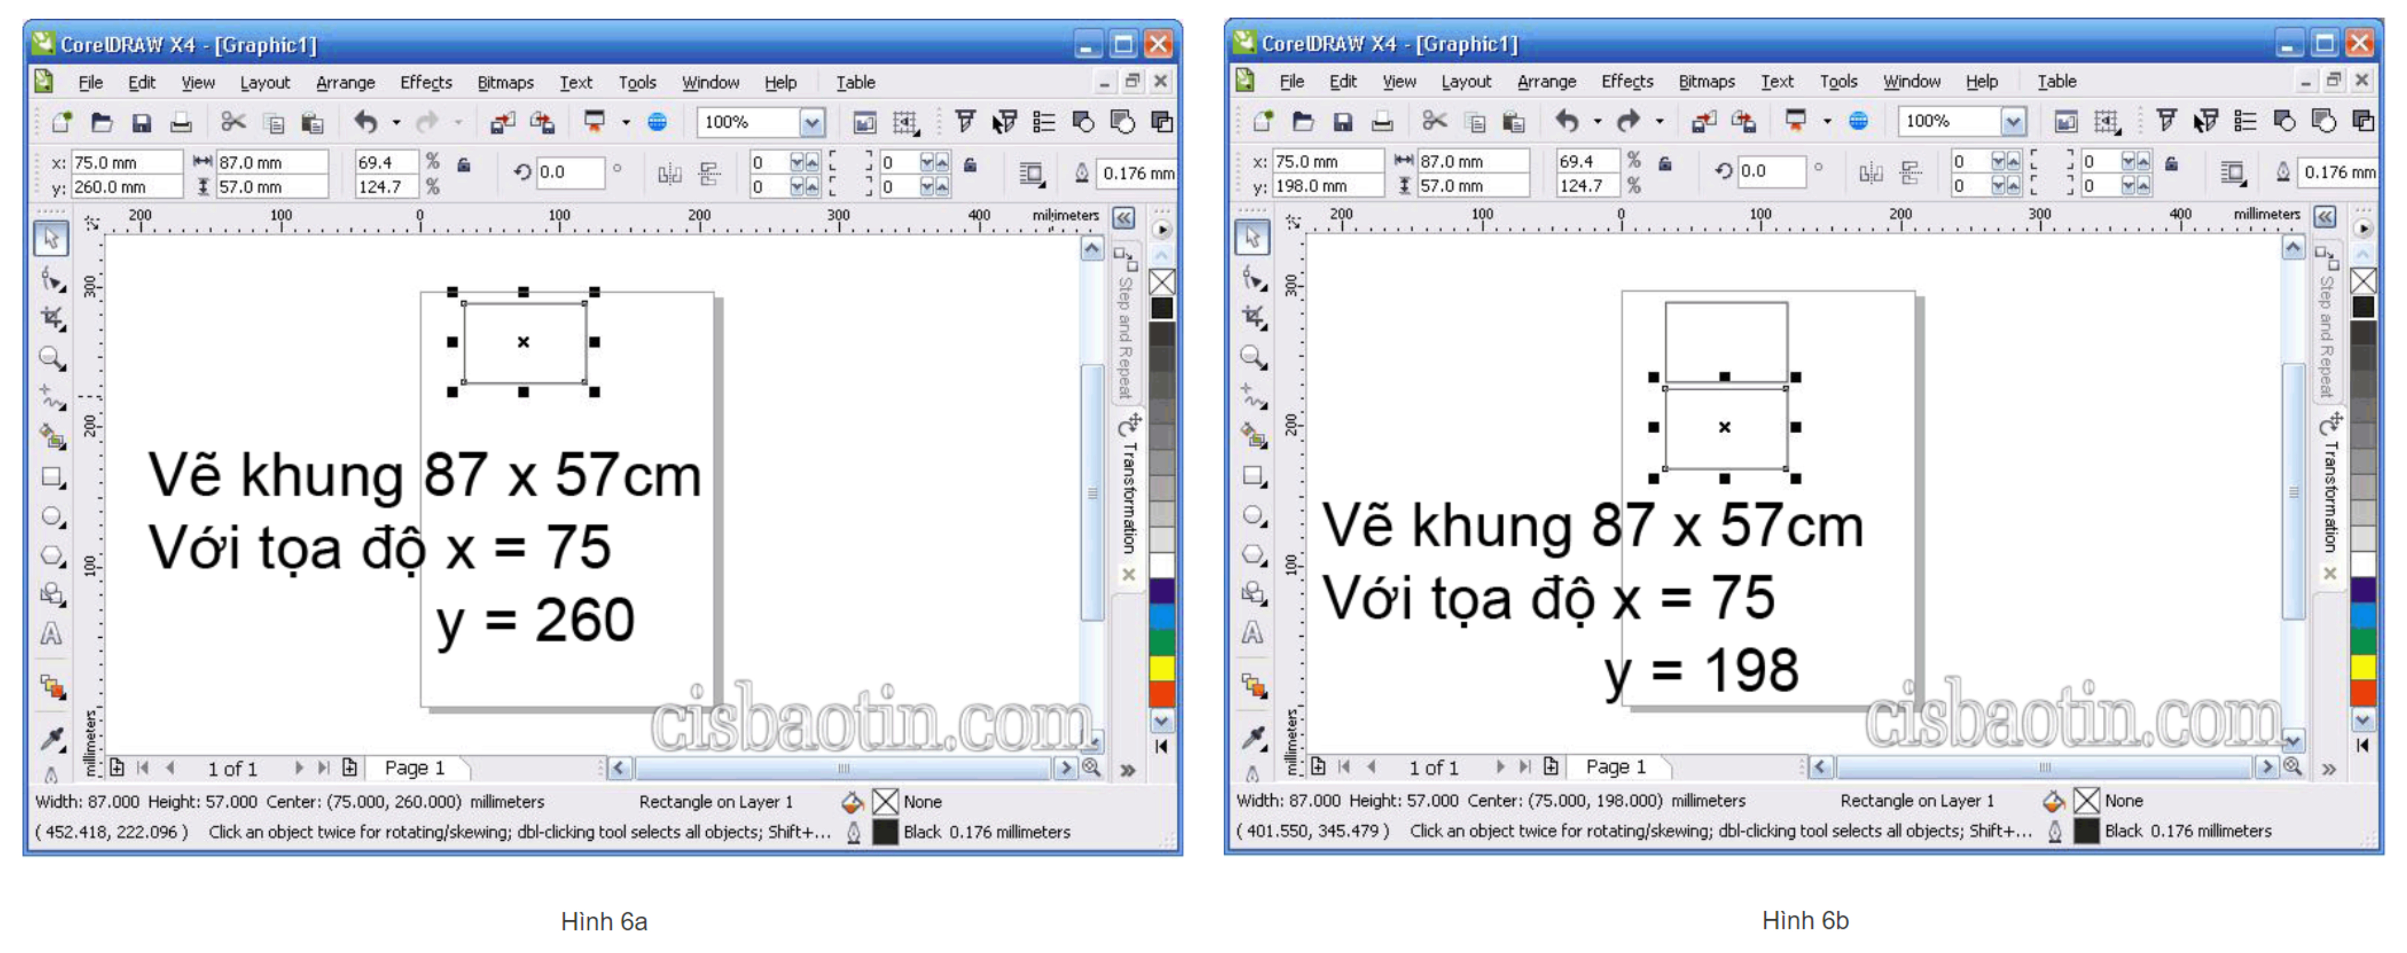Click the Open folder icon in right window
2407x953 pixels.
[1303, 121]
